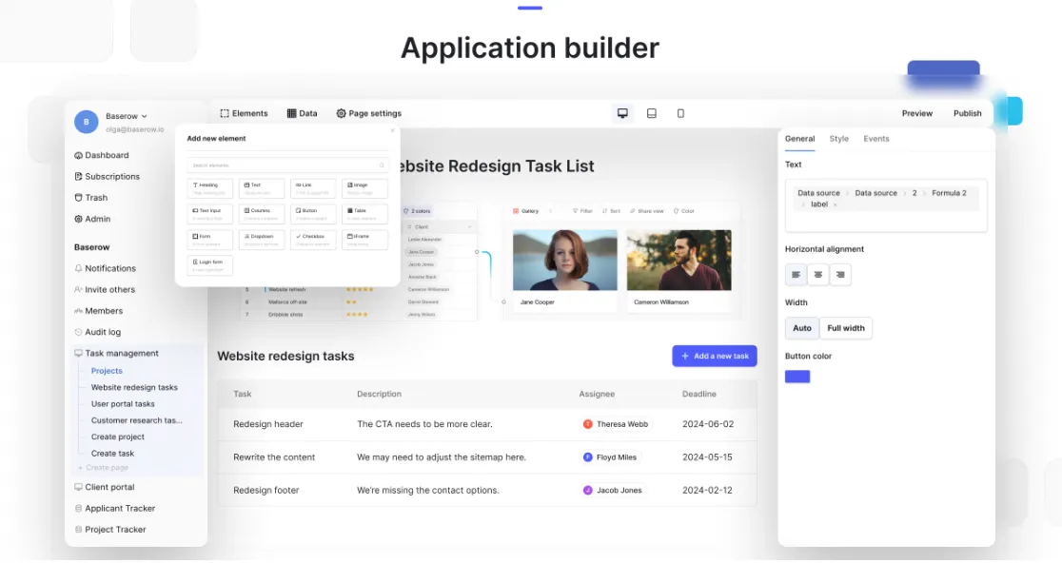Click Add a new task button
Image resolution: width=1062 pixels, height=563 pixels.
pos(715,356)
